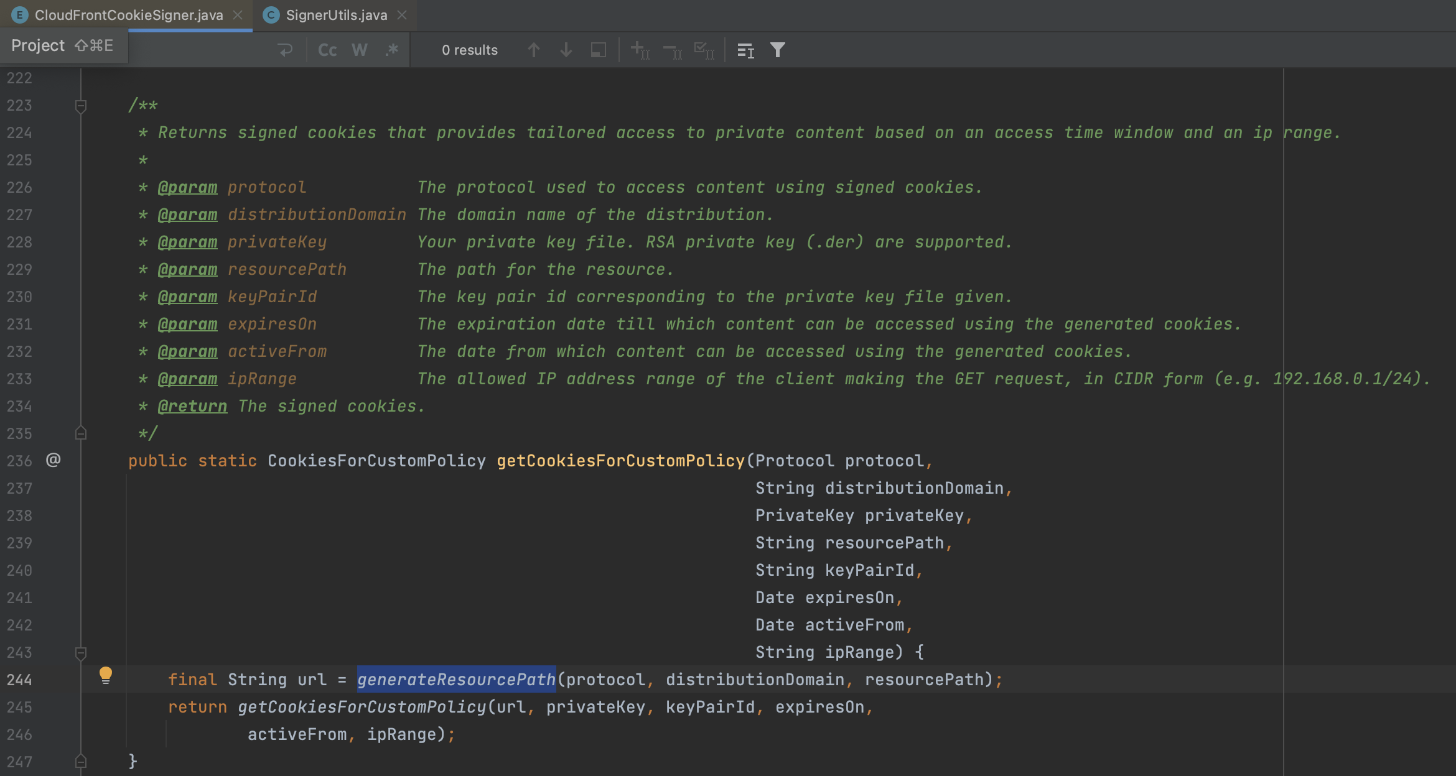
Task: Collapse method closing fold at line 247
Action: pos(80,762)
